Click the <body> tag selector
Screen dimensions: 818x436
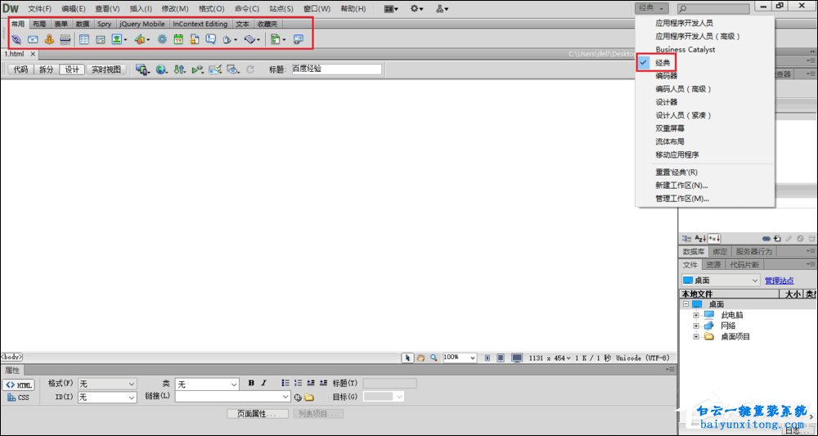(11, 357)
